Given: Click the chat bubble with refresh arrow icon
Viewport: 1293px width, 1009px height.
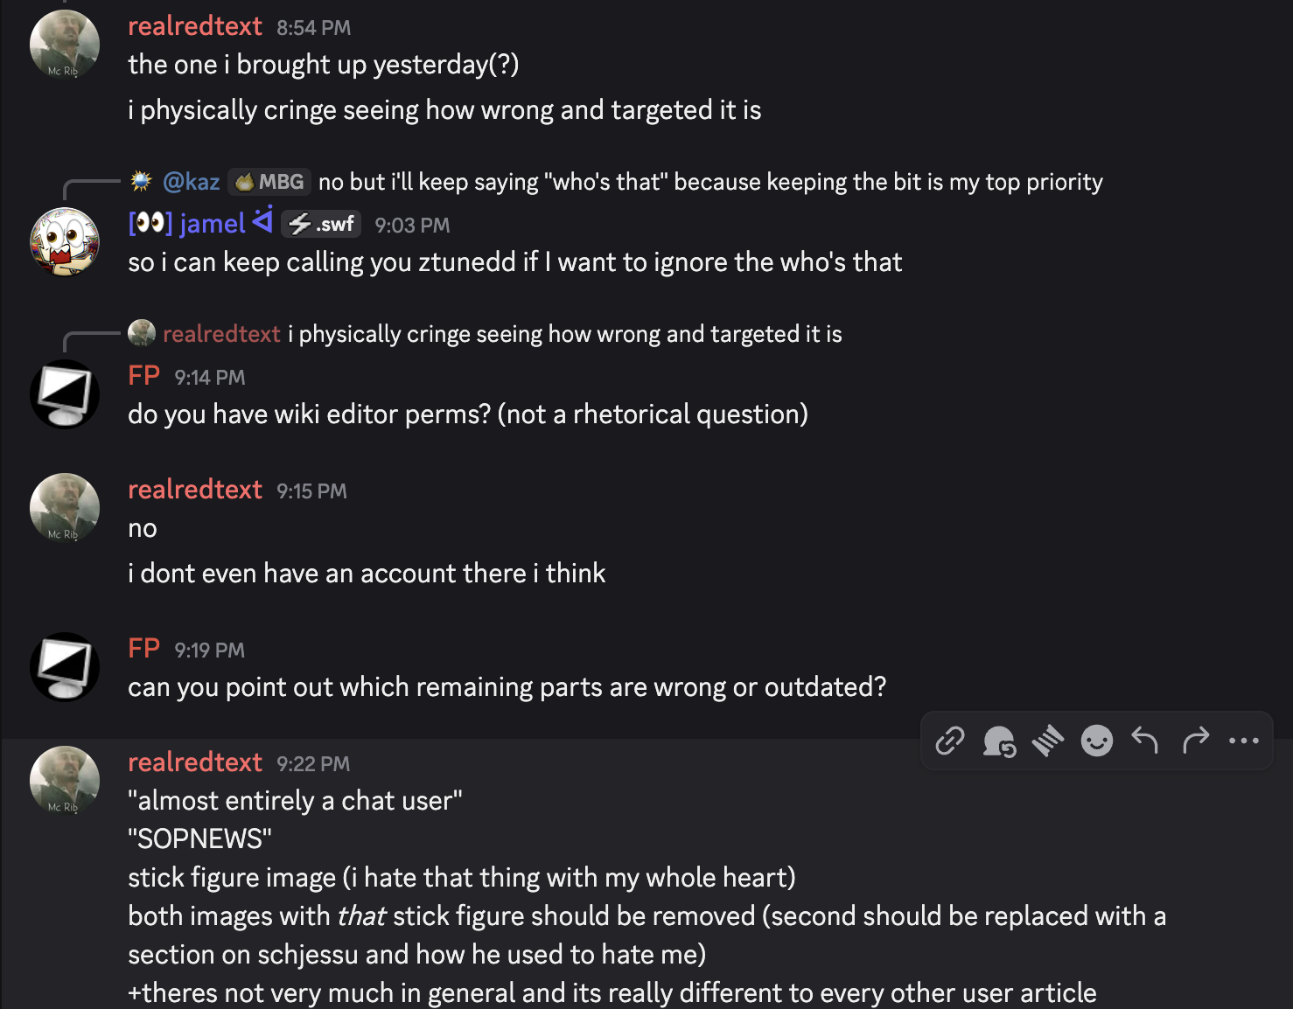Looking at the screenshot, I should [998, 741].
